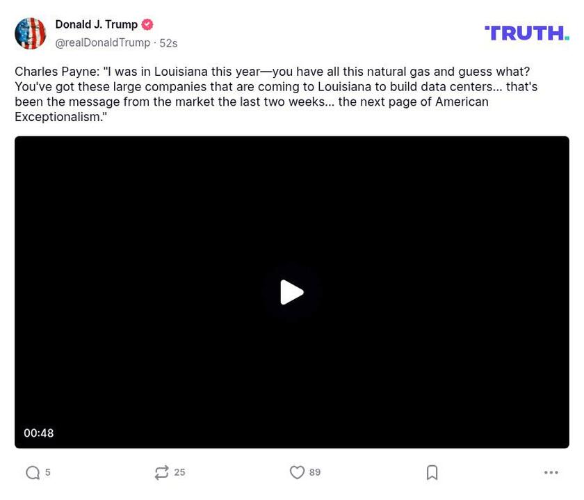Select the TRUTH logo in the corner
584x500 pixels.
tap(526, 32)
